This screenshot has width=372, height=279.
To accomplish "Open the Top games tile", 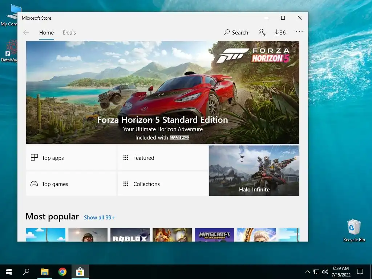I will coord(71,184).
